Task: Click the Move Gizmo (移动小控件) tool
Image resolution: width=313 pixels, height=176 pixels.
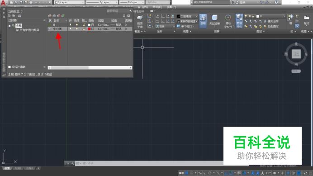Action: coord(228,21)
